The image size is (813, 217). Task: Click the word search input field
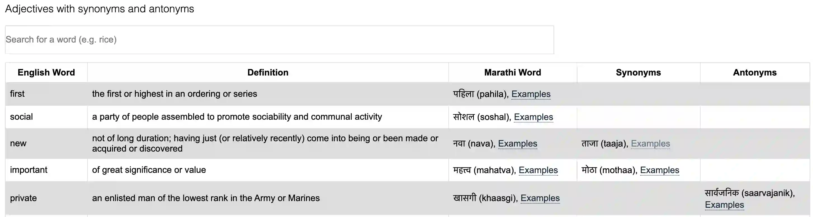(x=279, y=39)
